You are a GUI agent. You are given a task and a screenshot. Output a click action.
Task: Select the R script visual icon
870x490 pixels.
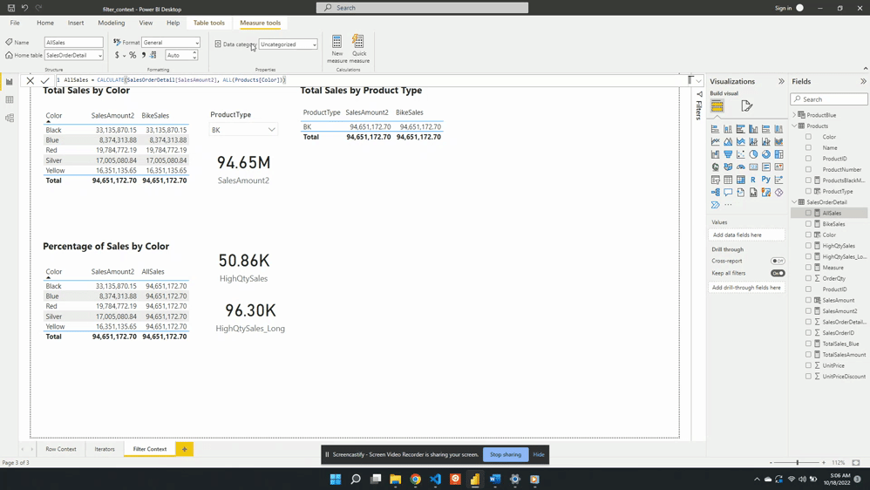[753, 180]
